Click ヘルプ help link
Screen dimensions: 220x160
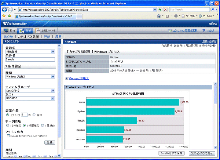pyautogui.click(x=210, y=30)
